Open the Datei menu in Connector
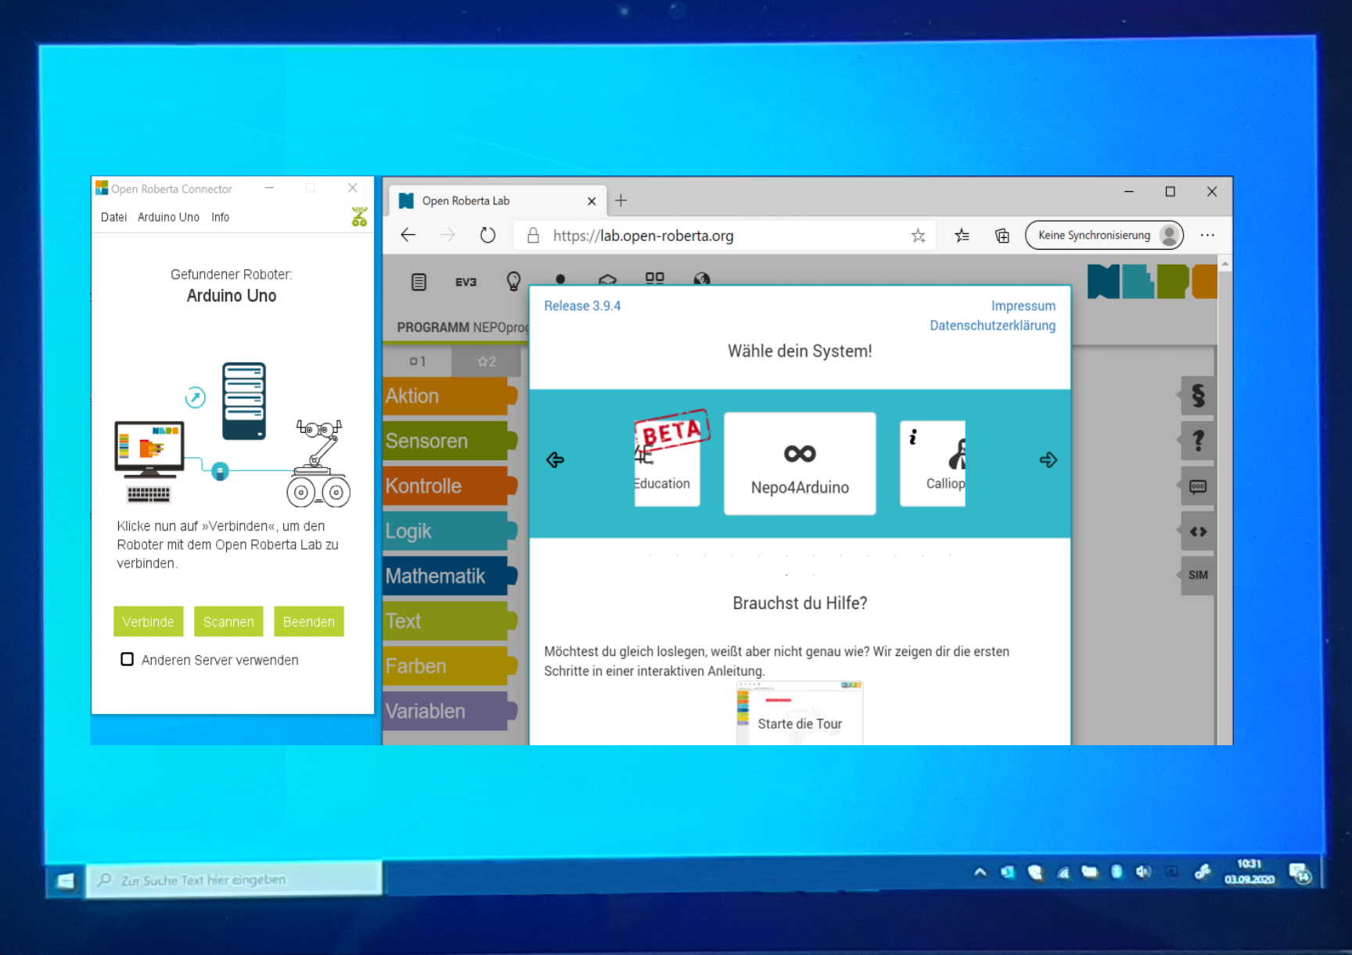 (113, 217)
